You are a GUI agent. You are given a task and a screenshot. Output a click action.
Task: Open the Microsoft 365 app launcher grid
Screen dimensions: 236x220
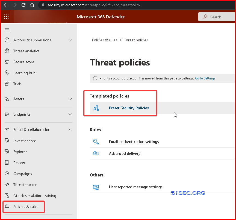(6, 17)
